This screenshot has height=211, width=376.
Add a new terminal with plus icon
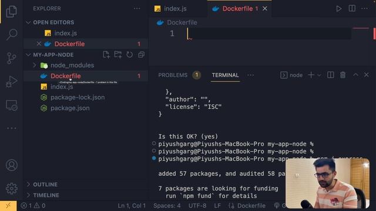click(x=311, y=75)
